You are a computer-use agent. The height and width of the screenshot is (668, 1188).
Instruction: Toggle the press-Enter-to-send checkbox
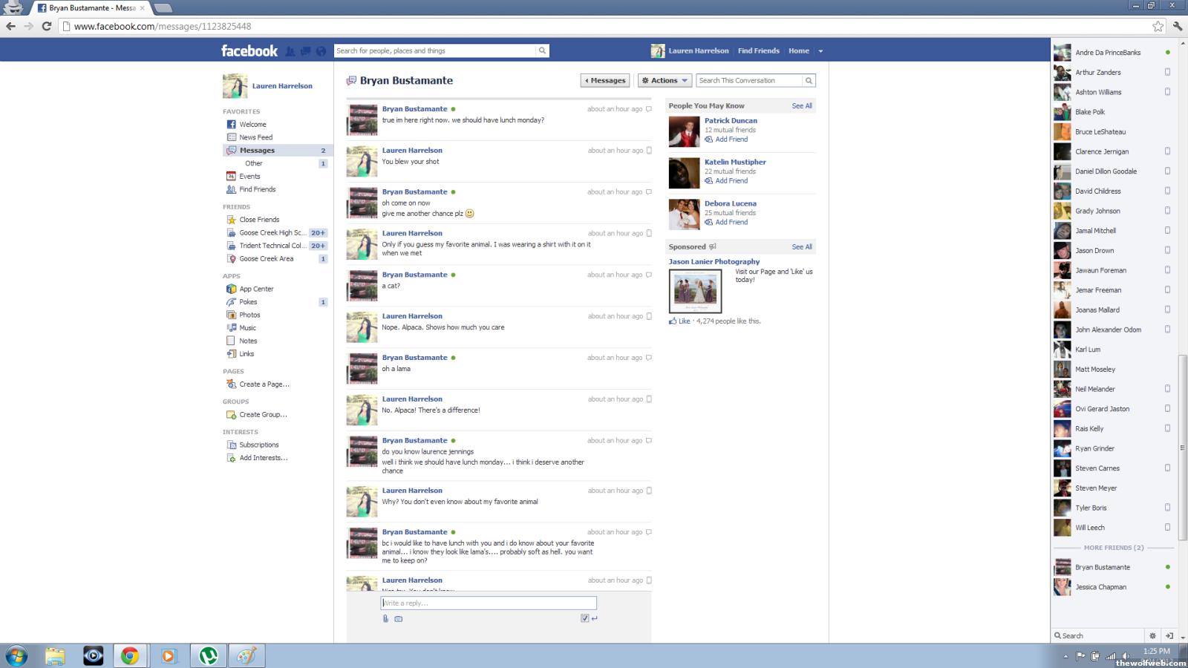[585, 618]
